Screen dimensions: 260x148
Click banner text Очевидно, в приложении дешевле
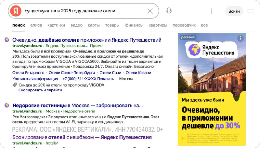pos(211,118)
